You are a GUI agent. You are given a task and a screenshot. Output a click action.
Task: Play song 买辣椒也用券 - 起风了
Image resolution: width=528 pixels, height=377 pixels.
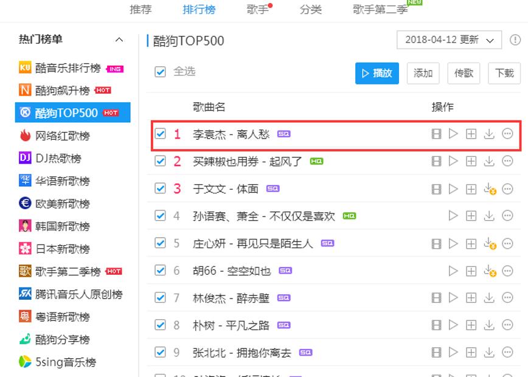coord(453,161)
